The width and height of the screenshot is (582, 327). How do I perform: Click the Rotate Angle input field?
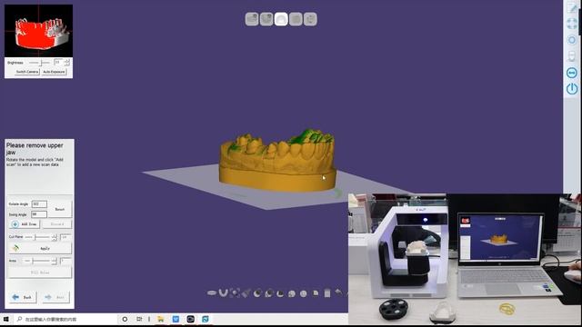pyautogui.click(x=39, y=203)
